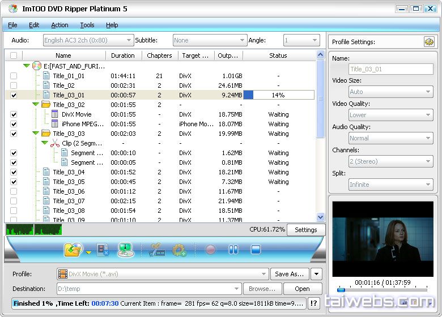This screenshot has width=442, height=317.
Task: Click the '!?' log button in status bar
Action: pos(313,303)
